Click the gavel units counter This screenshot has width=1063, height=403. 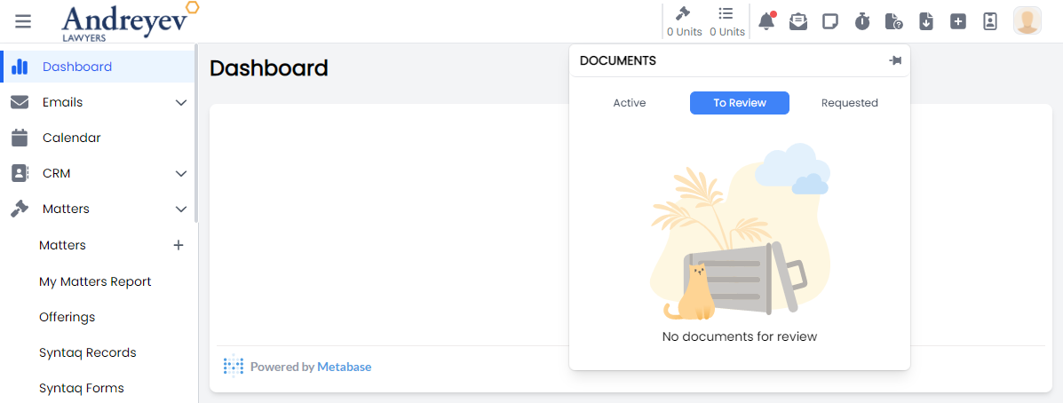click(x=684, y=21)
